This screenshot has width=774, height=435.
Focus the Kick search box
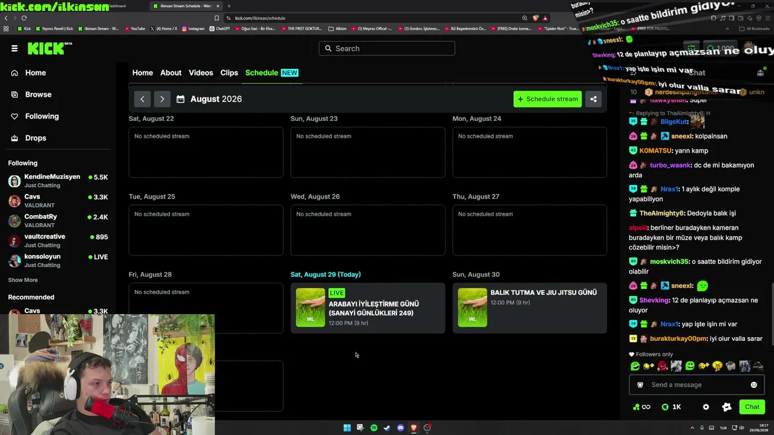[387, 48]
